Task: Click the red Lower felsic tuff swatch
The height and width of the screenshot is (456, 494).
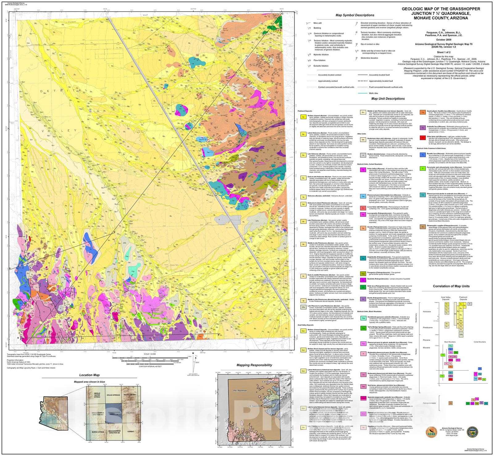Action: pyautogui.click(x=363, y=208)
